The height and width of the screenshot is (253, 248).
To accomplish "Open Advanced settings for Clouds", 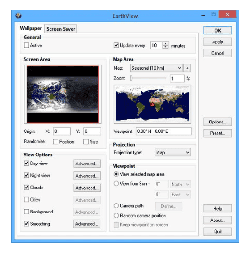I will [87, 188].
